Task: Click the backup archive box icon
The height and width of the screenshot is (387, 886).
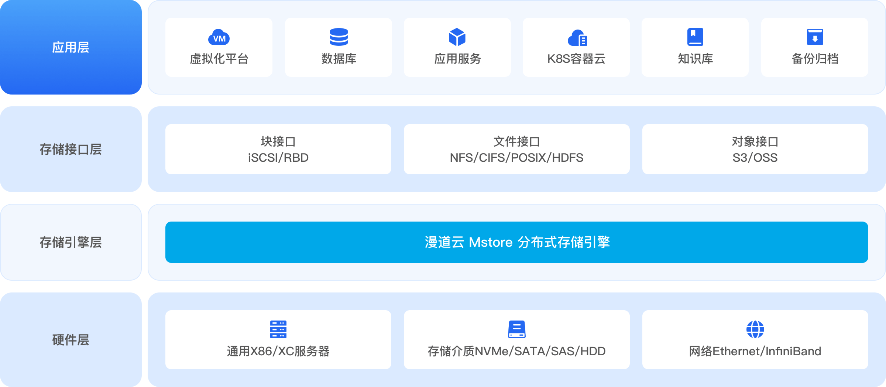Action: click(815, 37)
